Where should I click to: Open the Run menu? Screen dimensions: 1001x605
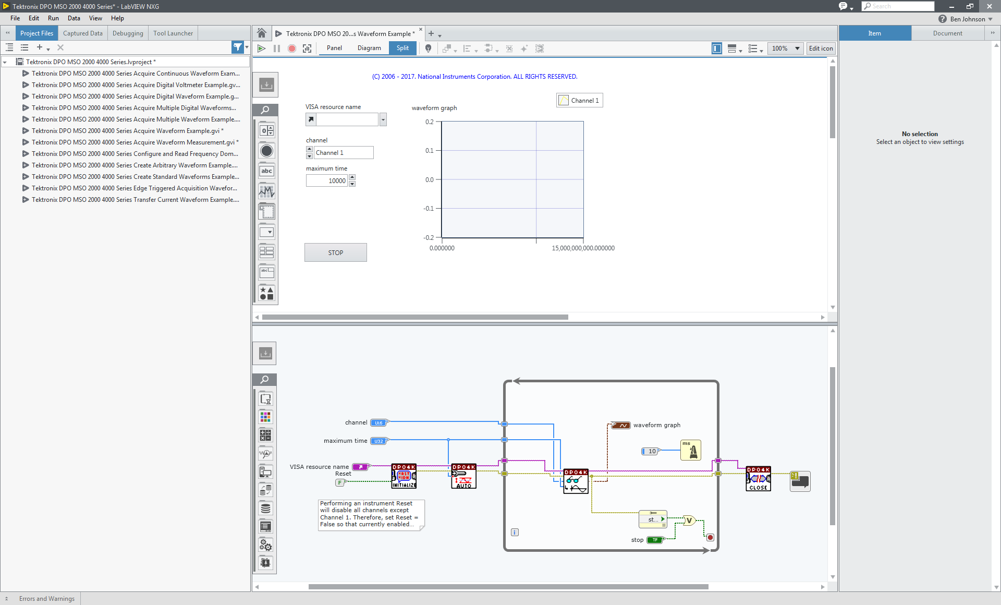53,18
